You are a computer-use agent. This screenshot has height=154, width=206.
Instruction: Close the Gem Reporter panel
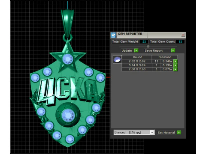pyautogui.click(x=183, y=35)
